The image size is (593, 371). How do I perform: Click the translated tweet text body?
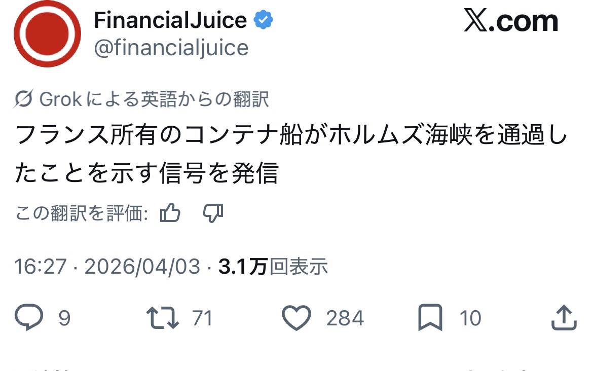coord(291,155)
